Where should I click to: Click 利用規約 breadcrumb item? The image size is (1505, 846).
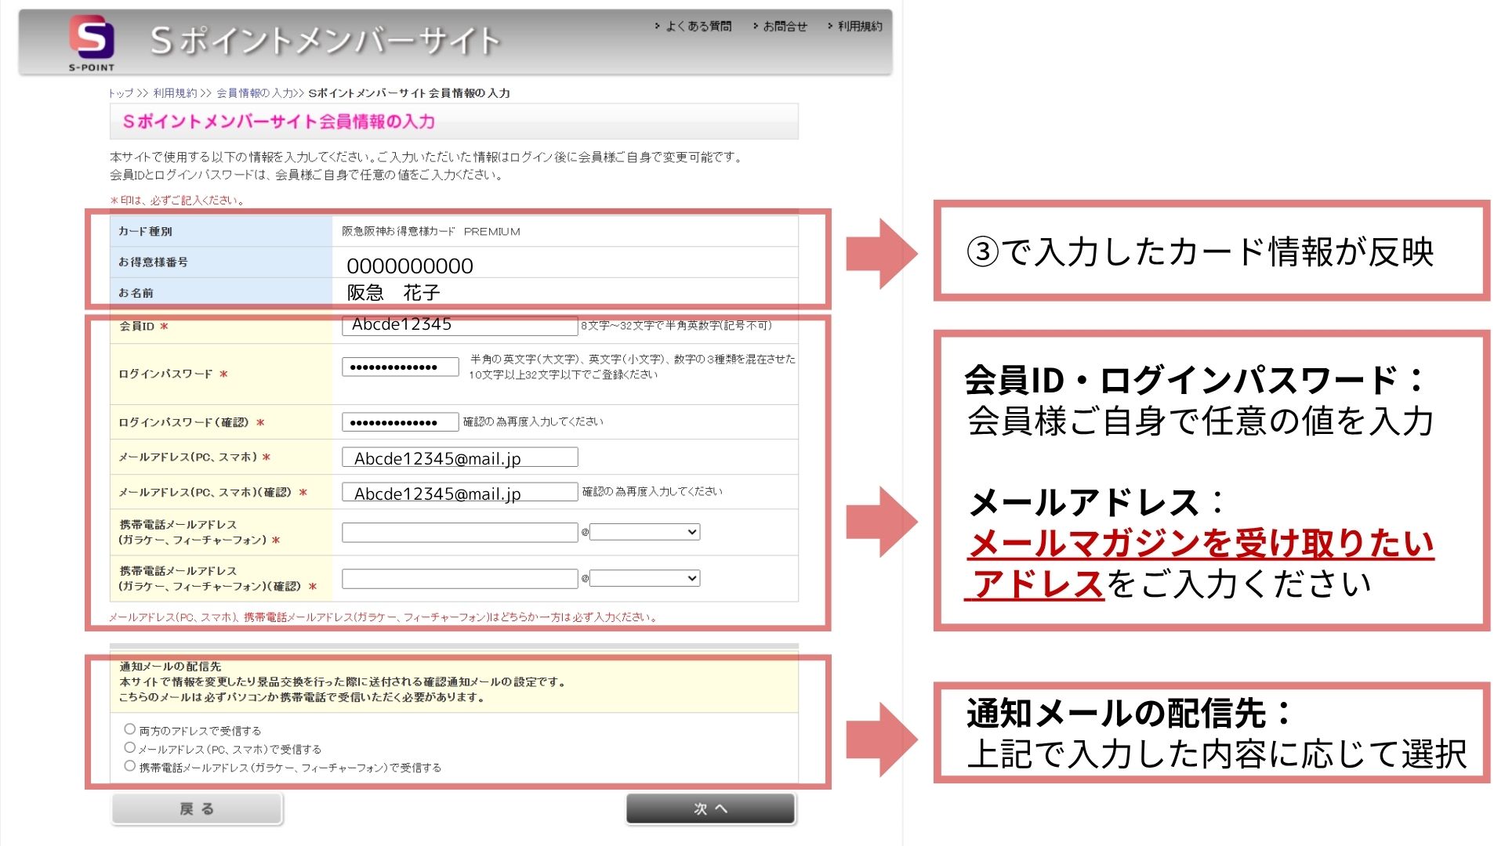[x=175, y=93]
